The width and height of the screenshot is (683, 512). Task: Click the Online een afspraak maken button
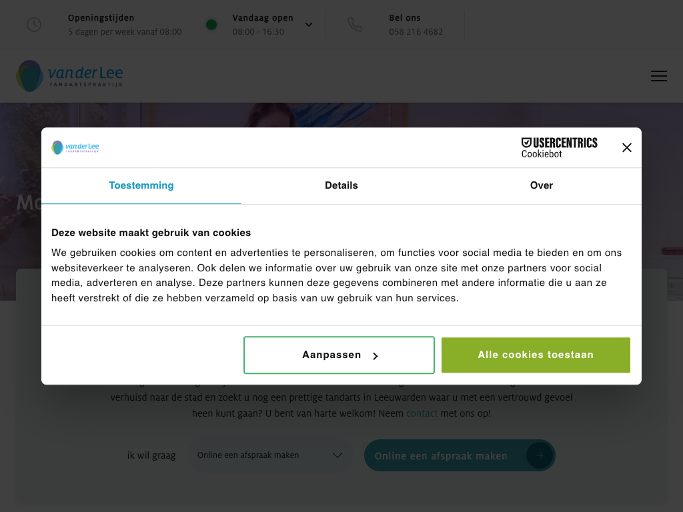[x=442, y=456]
